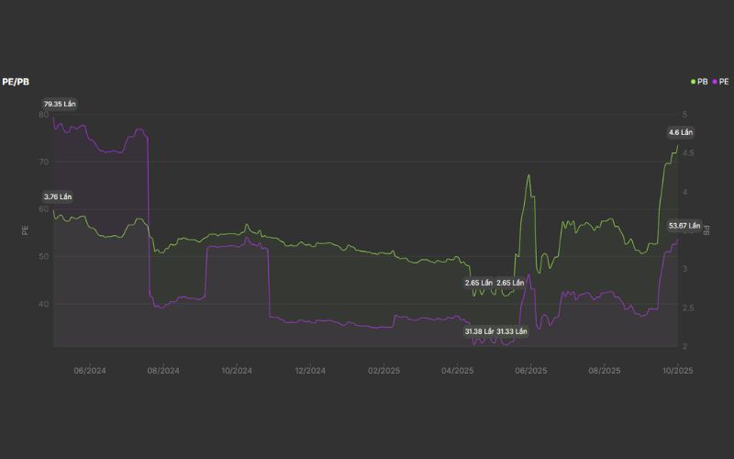This screenshot has height=459, width=734.
Task: Click the 10/2024 x-axis label
Action: [x=237, y=371]
